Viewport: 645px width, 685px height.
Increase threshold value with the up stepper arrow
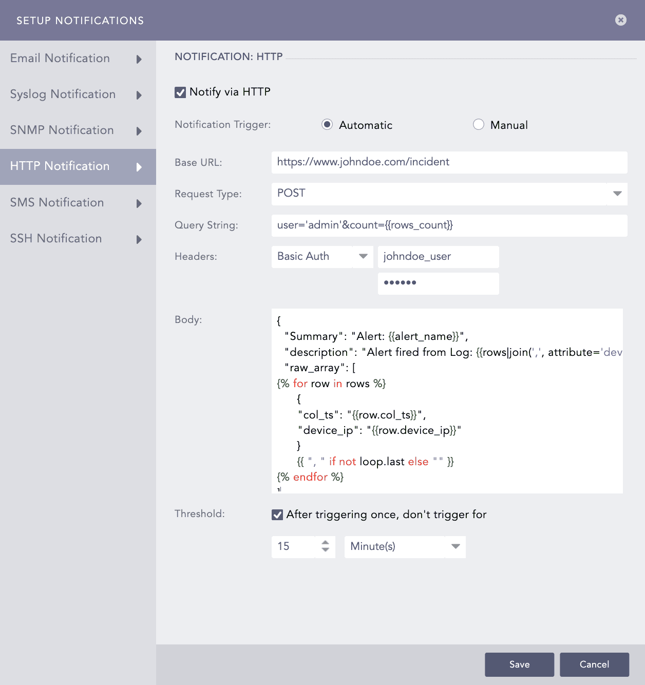point(325,542)
